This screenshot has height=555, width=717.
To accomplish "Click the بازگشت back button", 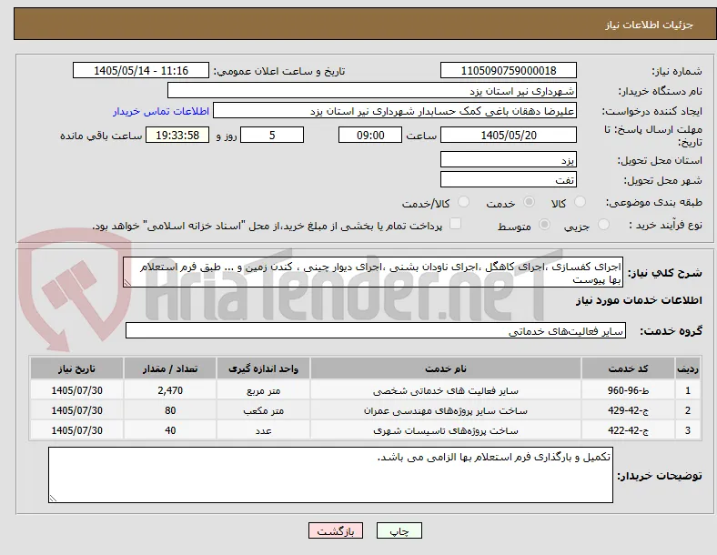I will (336, 530).
